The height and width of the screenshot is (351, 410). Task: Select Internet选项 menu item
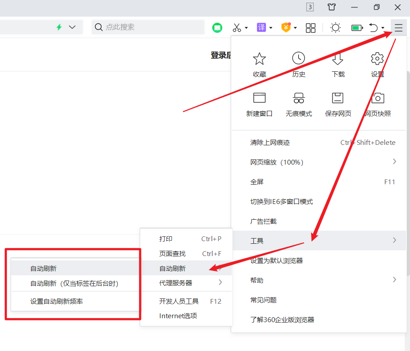click(186, 316)
